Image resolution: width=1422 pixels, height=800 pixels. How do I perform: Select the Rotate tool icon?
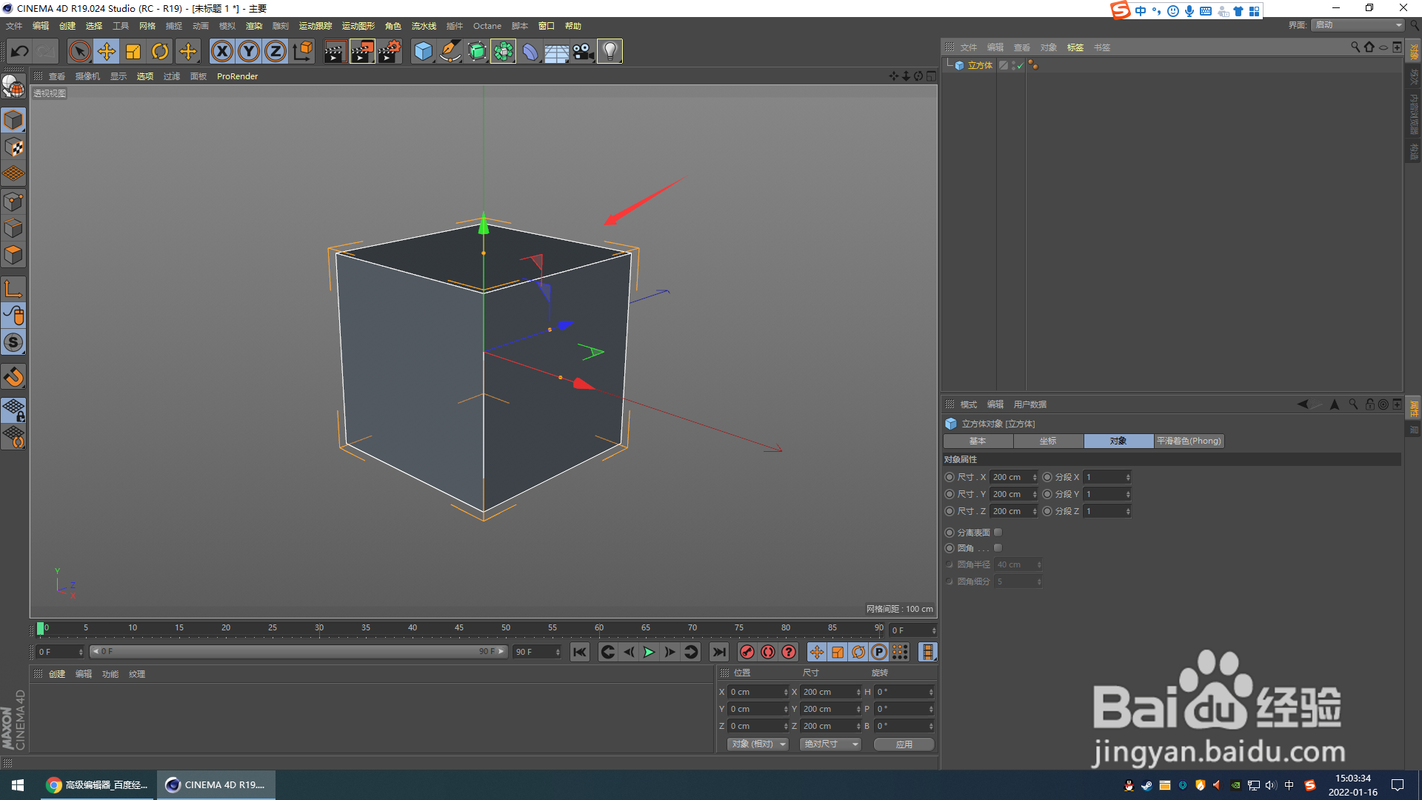tap(160, 51)
